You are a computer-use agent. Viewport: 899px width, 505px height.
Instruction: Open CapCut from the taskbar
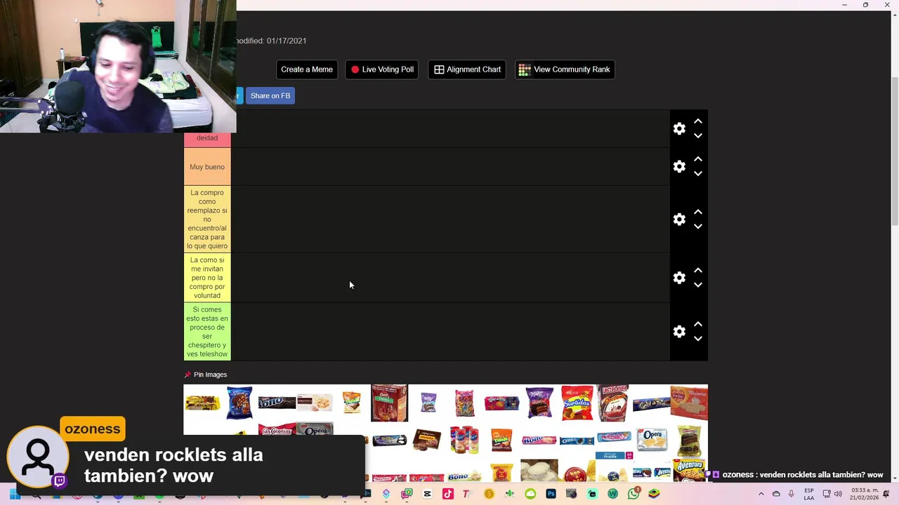pos(427,494)
